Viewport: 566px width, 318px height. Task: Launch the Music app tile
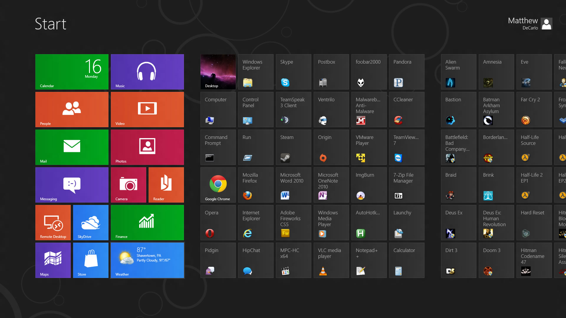click(147, 72)
